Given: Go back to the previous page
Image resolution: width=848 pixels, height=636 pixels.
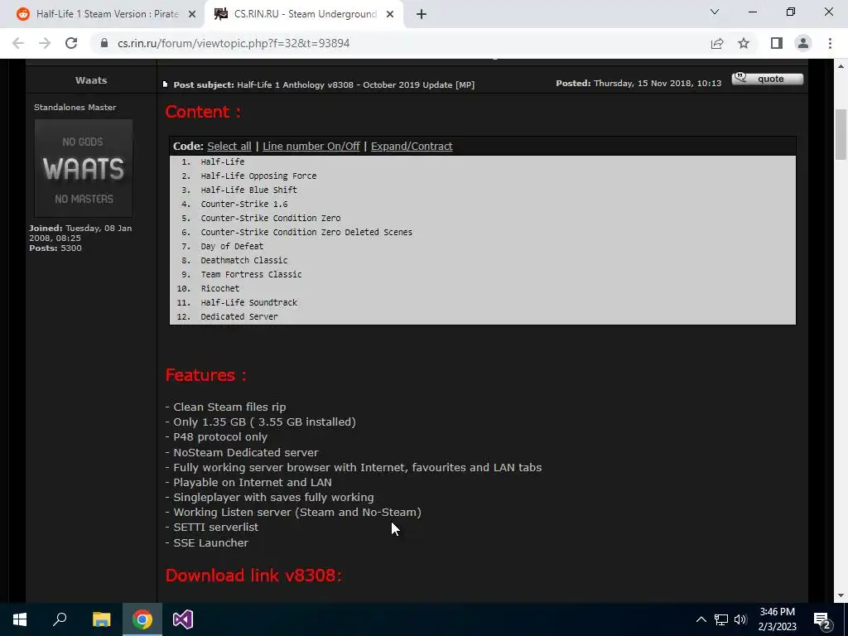Looking at the screenshot, I should tap(18, 43).
